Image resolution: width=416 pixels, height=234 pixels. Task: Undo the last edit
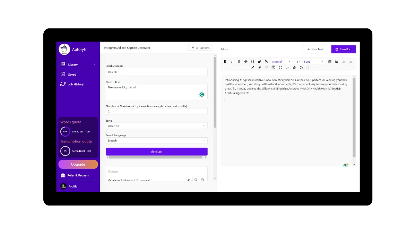(301, 68)
